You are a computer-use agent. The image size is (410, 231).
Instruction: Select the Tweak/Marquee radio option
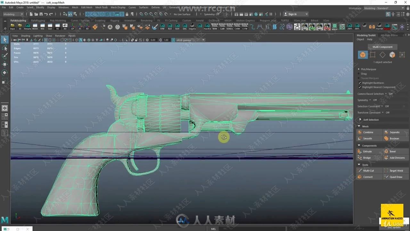pos(359,78)
